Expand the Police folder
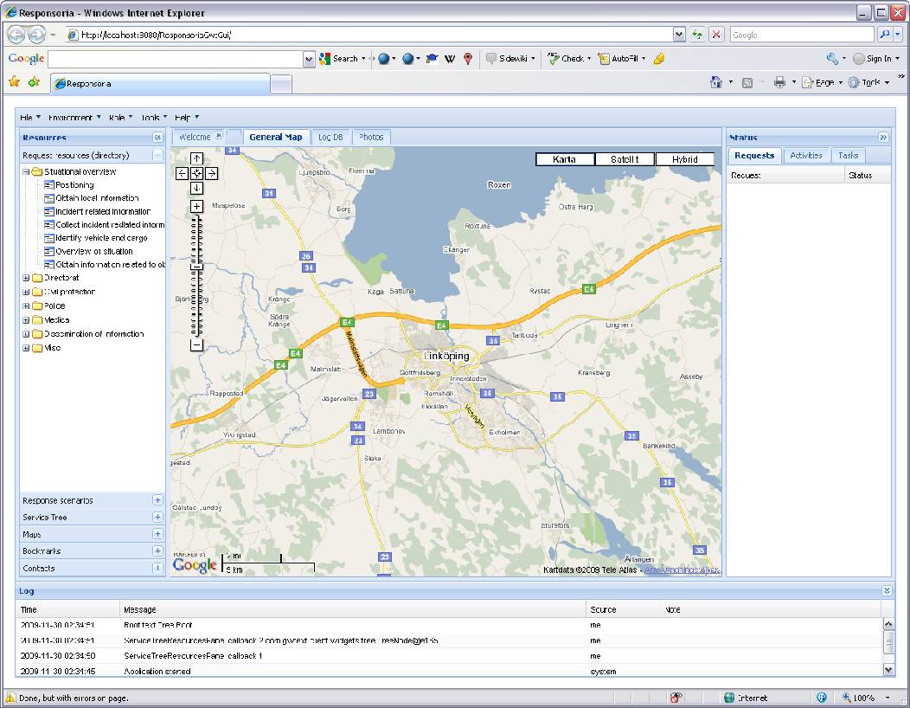The image size is (910, 708). 26,306
